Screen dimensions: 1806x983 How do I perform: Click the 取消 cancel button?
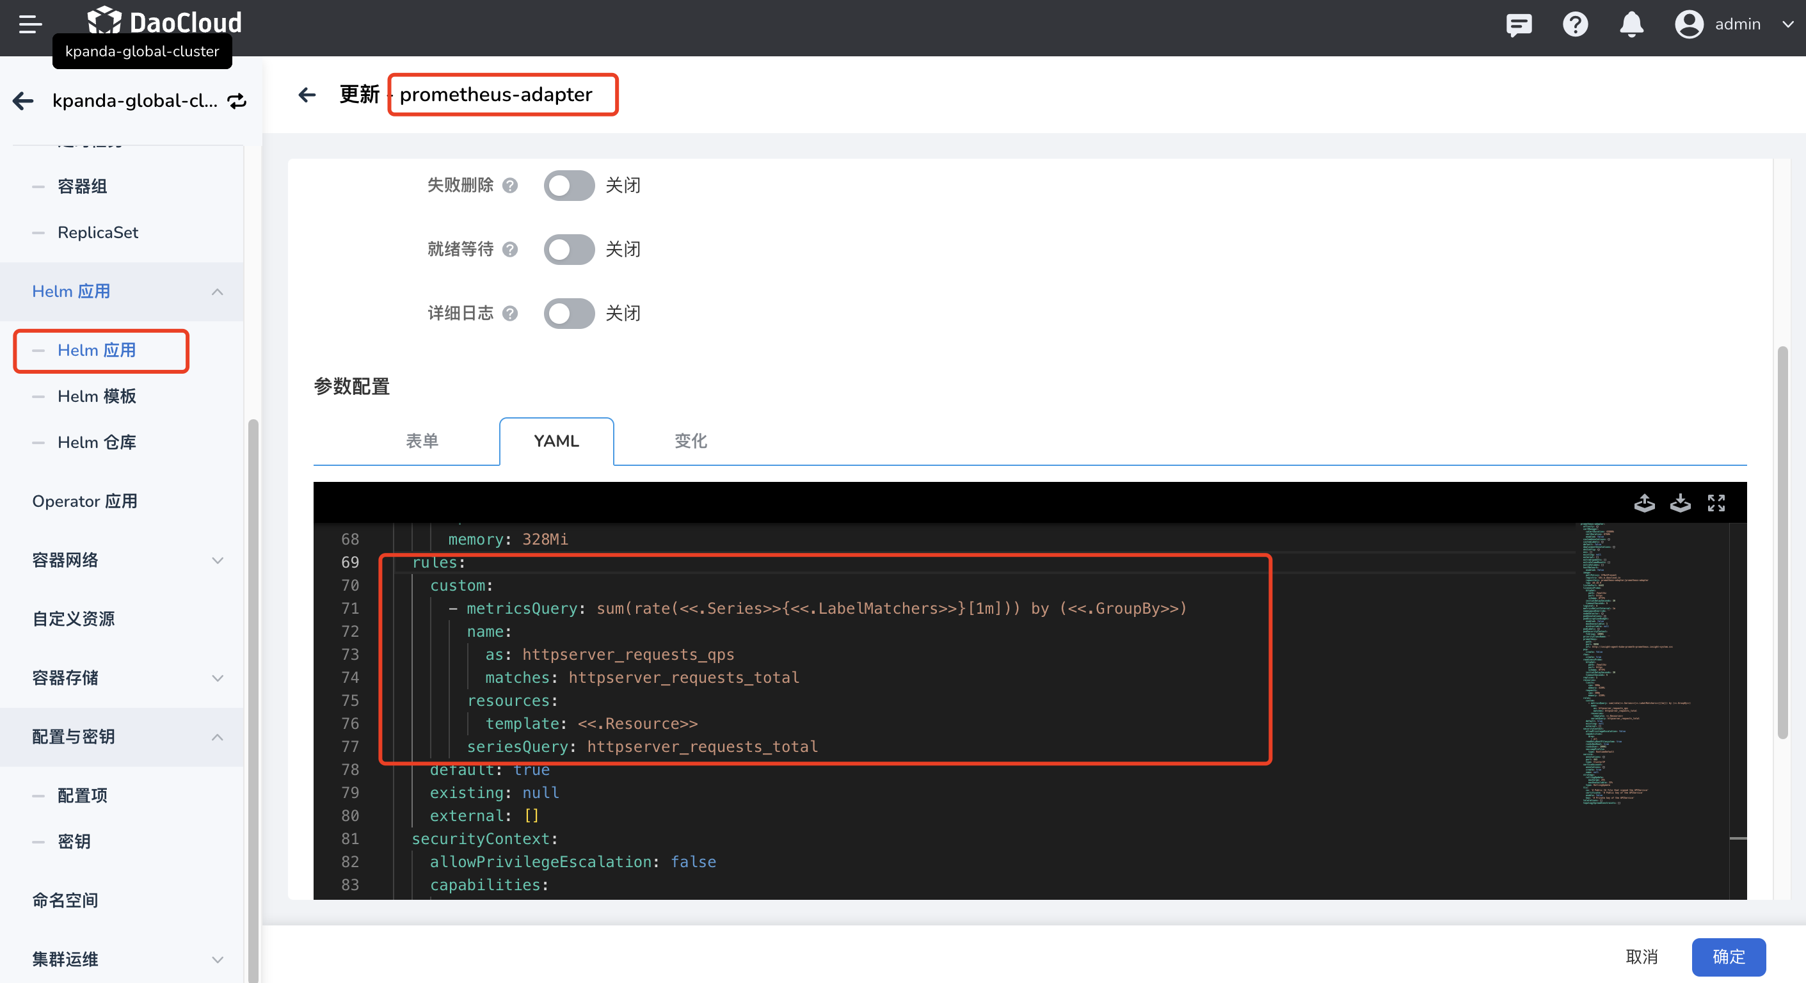1642,957
